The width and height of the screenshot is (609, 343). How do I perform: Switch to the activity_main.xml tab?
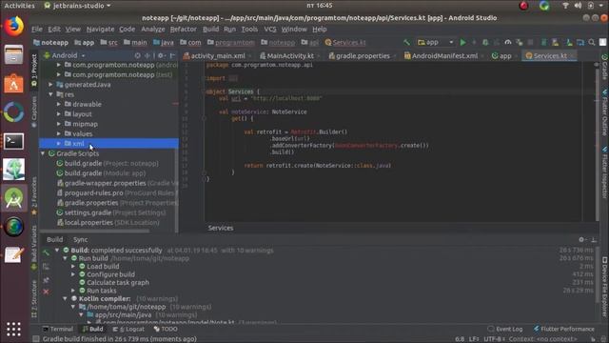pyautogui.click(x=216, y=56)
